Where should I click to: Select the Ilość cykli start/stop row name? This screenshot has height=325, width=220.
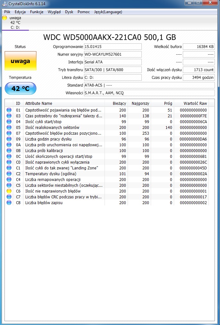(x=43, y=122)
